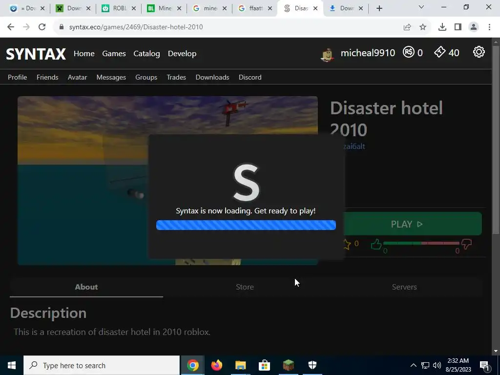This screenshot has width=500, height=375.
Task: Click the micheal9910 username
Action: 368,53
